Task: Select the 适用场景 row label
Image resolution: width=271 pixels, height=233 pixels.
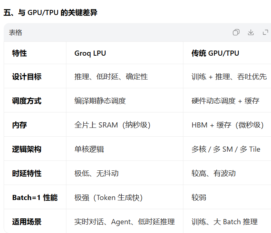Action: coord(27,222)
